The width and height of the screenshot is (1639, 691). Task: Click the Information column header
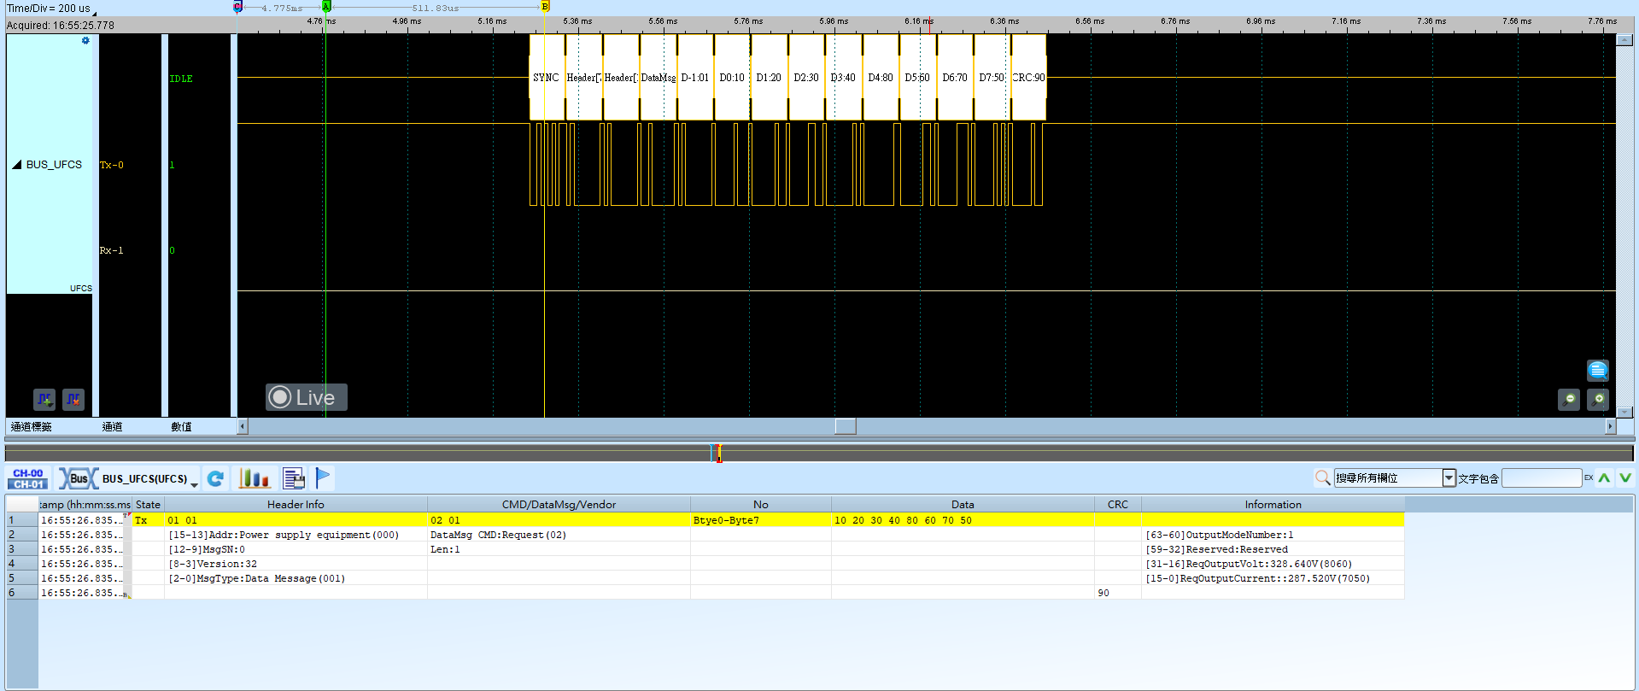[1273, 504]
